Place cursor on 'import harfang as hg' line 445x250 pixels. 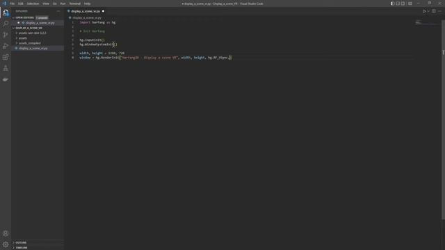[x=97, y=22]
